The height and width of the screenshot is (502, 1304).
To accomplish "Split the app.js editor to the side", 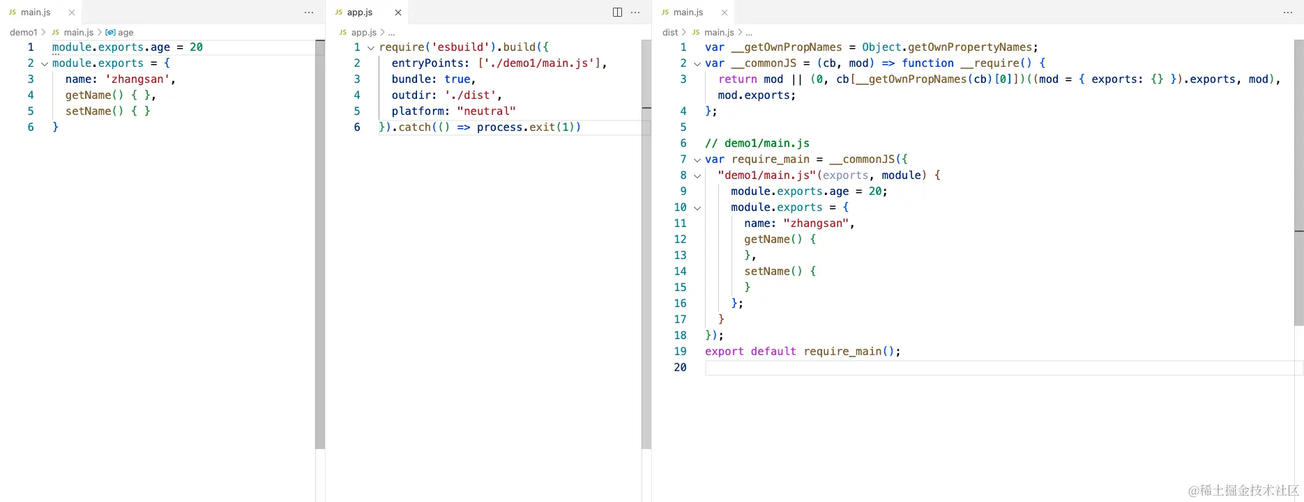I will 617,13.
